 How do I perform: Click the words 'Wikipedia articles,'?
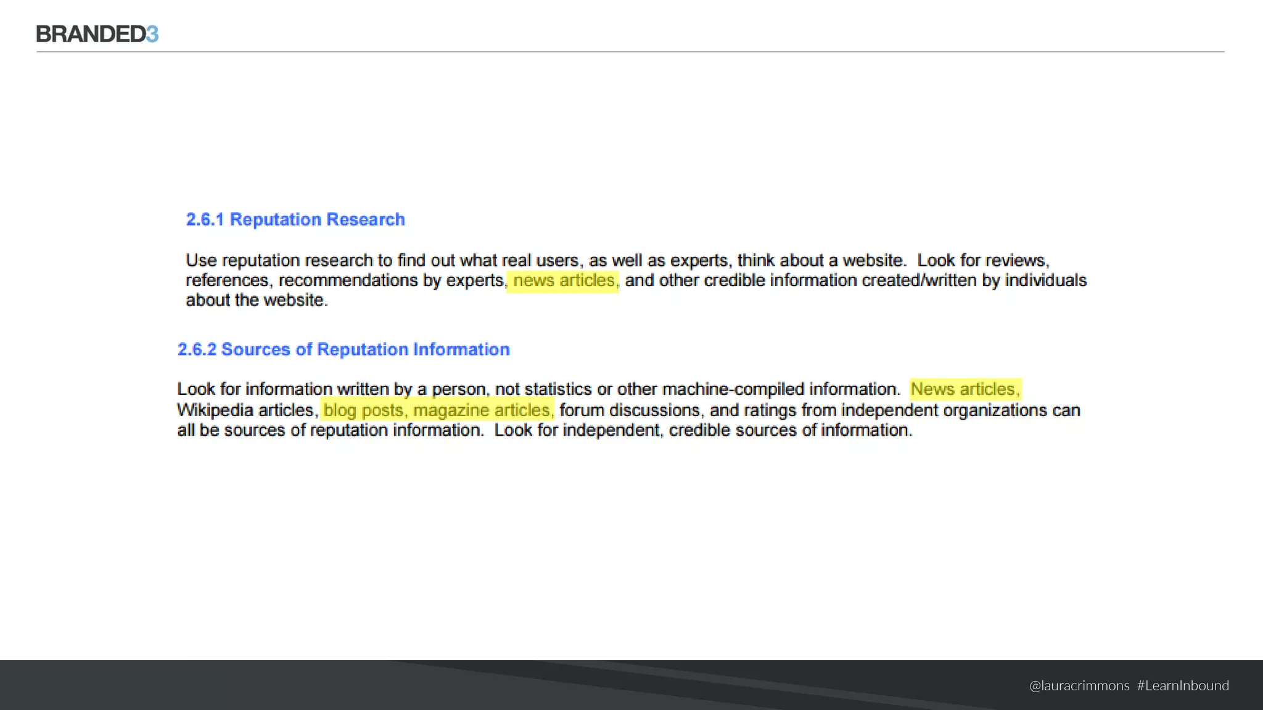pos(247,410)
